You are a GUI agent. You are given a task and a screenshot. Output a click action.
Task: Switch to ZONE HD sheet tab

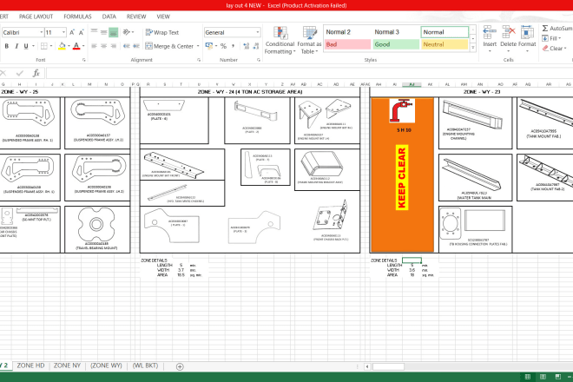point(30,366)
